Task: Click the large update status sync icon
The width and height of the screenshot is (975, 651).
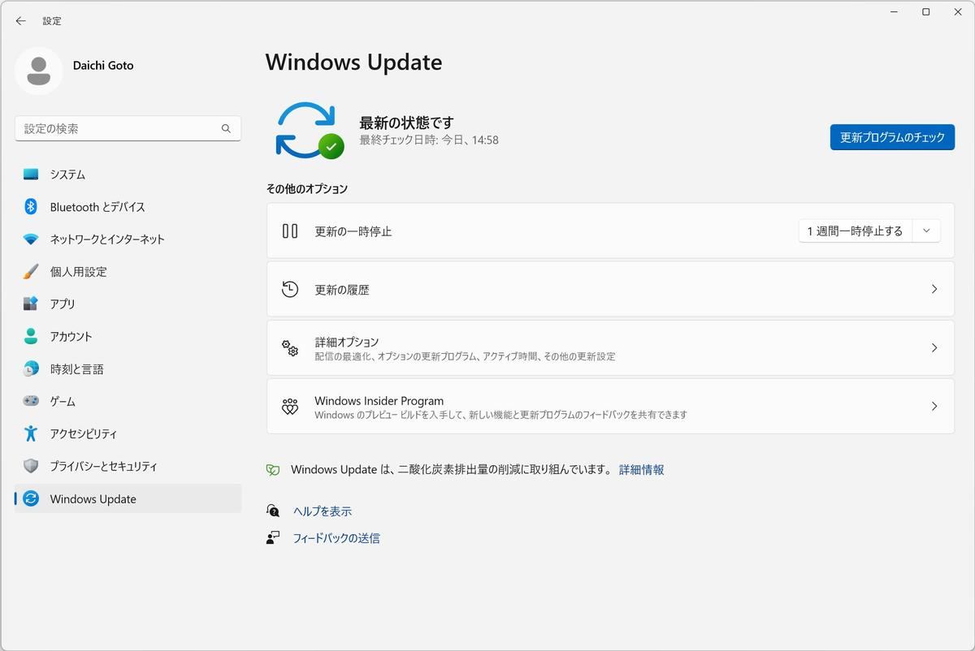Action: [310, 130]
